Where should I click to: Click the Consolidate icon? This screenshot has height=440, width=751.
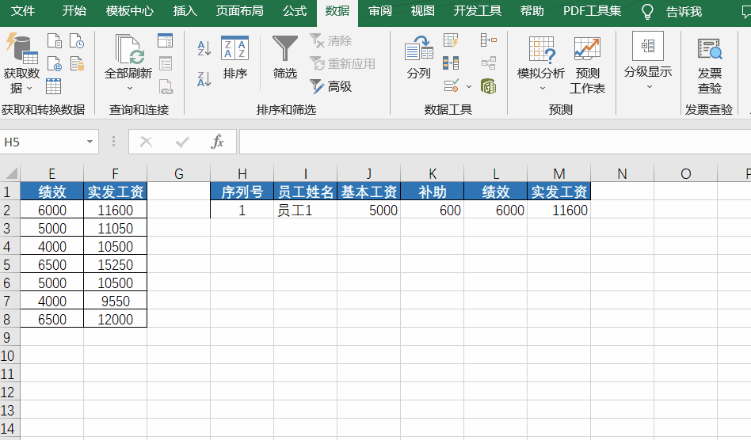click(489, 40)
